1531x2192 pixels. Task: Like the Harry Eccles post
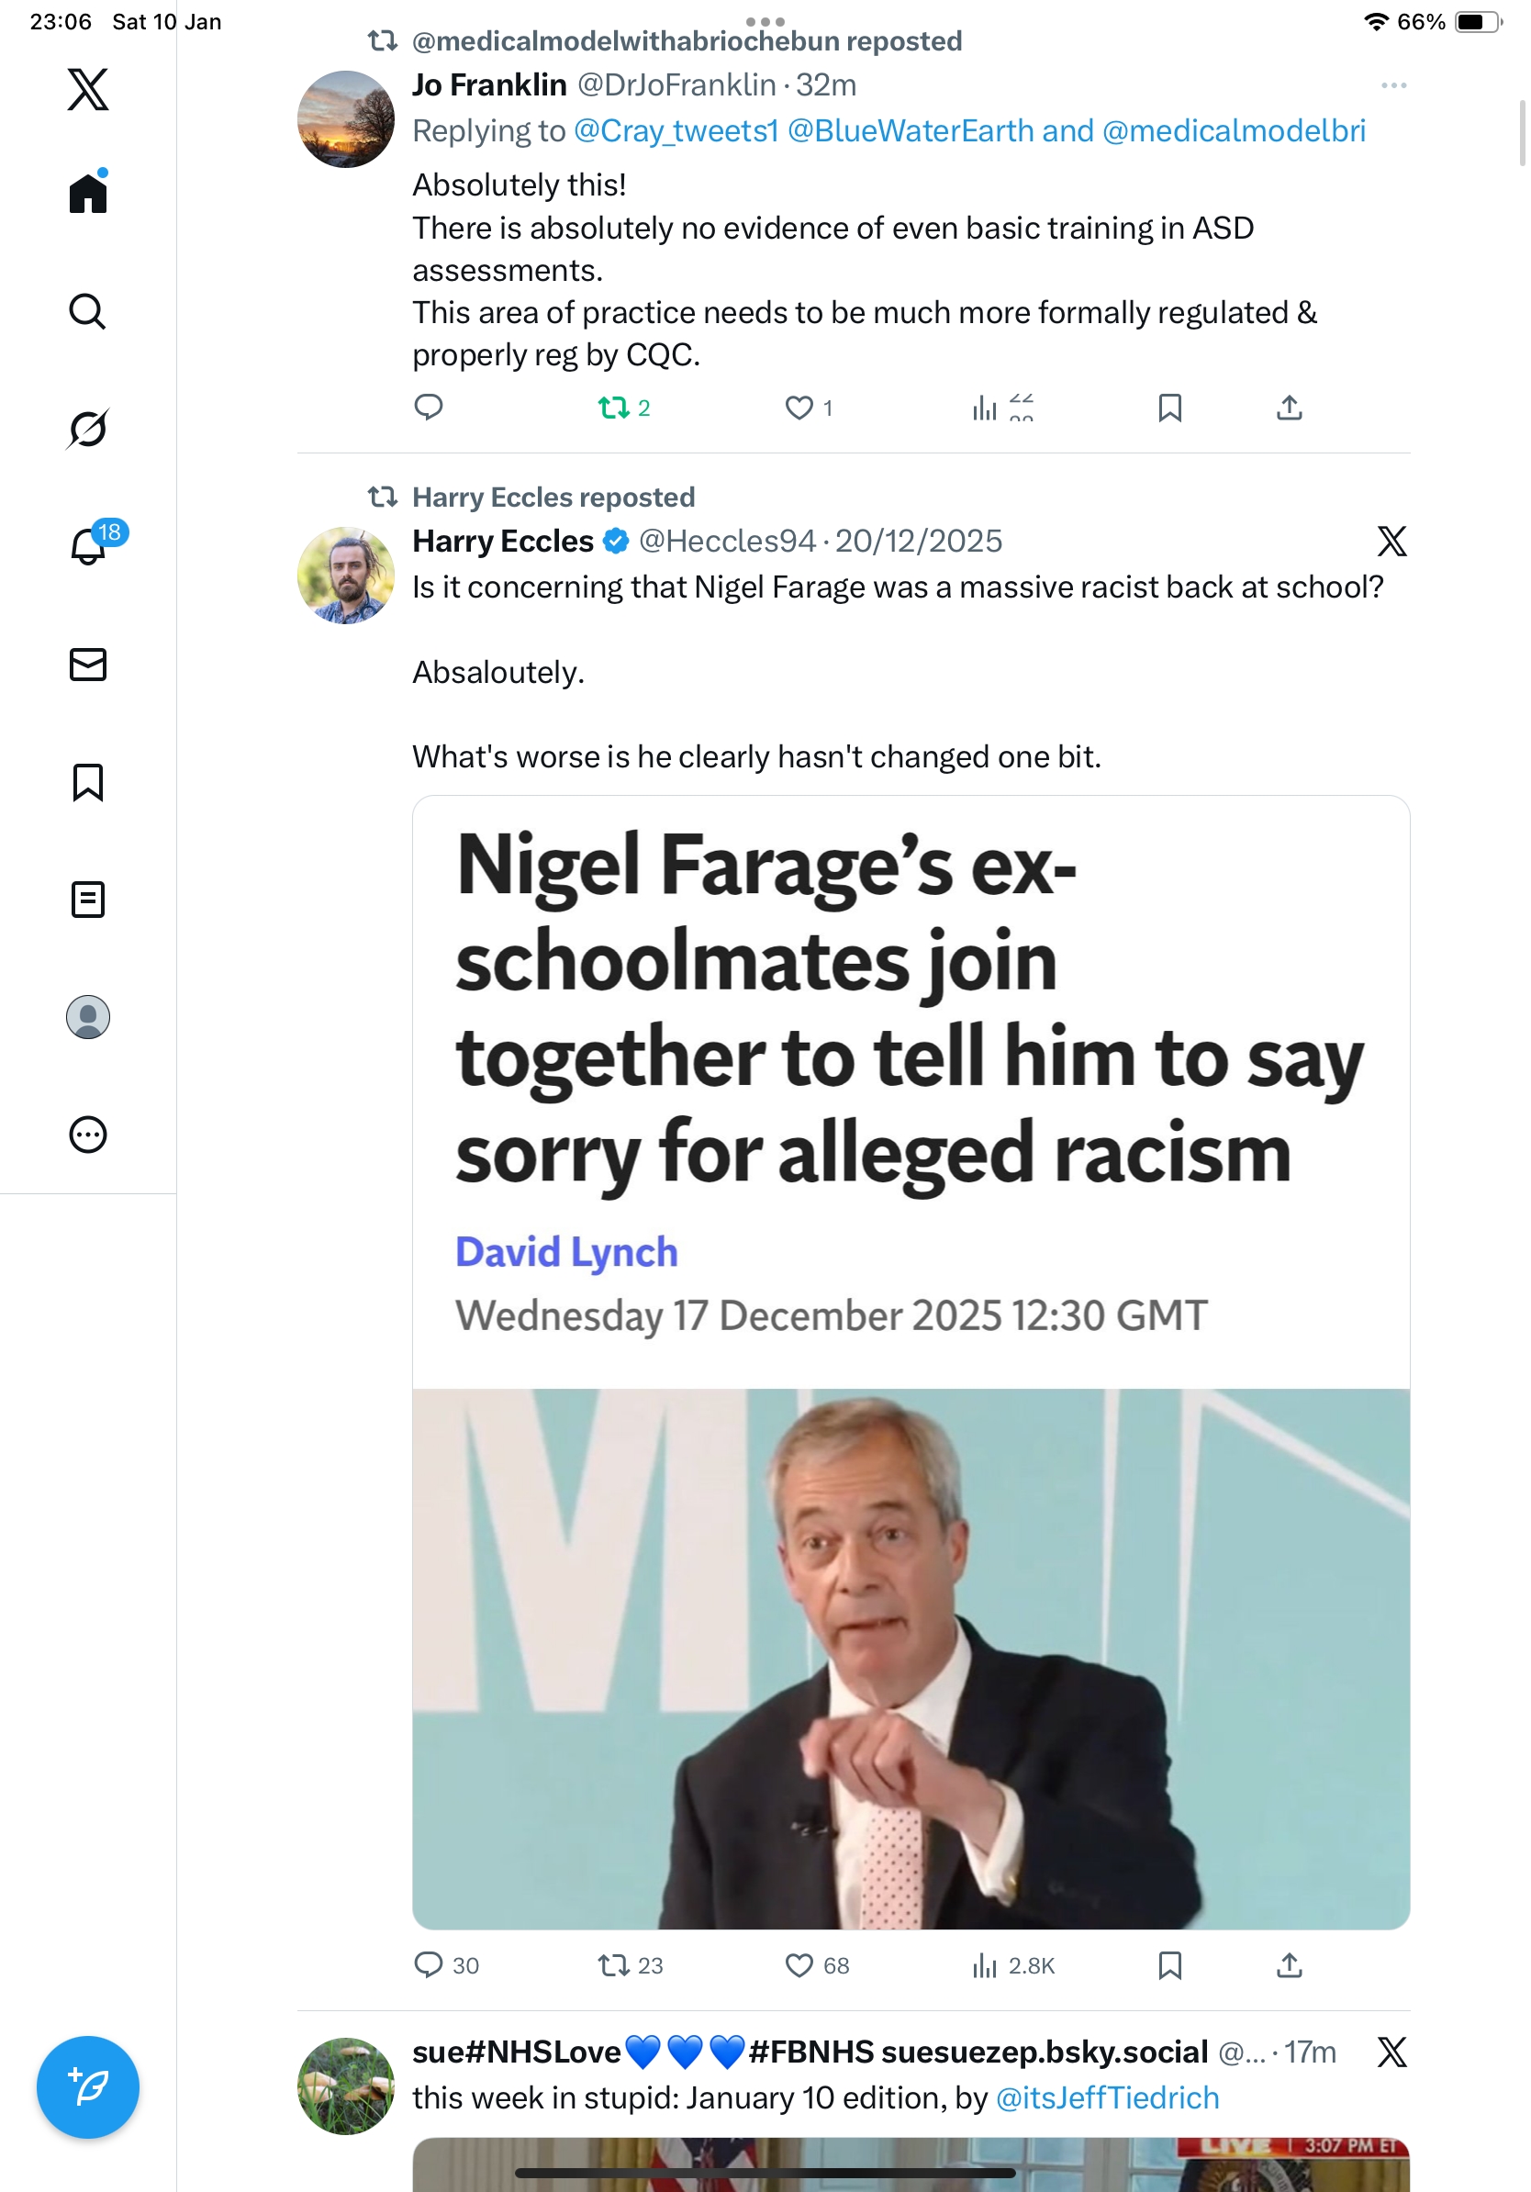799,1966
